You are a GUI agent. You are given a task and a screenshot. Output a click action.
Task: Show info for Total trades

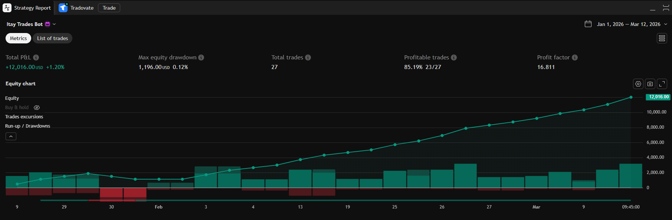click(308, 58)
